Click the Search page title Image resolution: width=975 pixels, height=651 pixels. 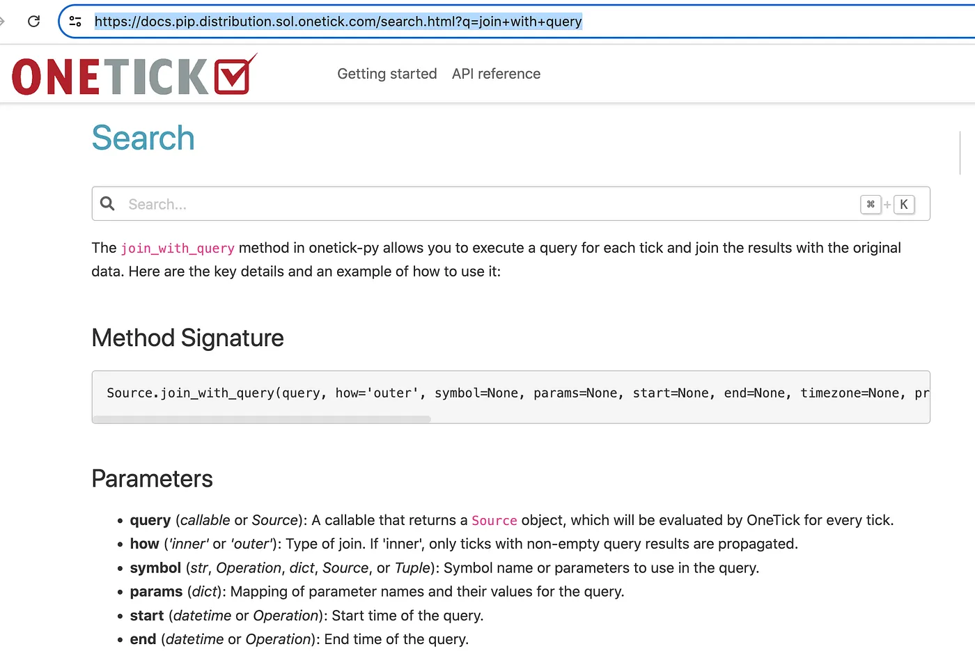[143, 138]
